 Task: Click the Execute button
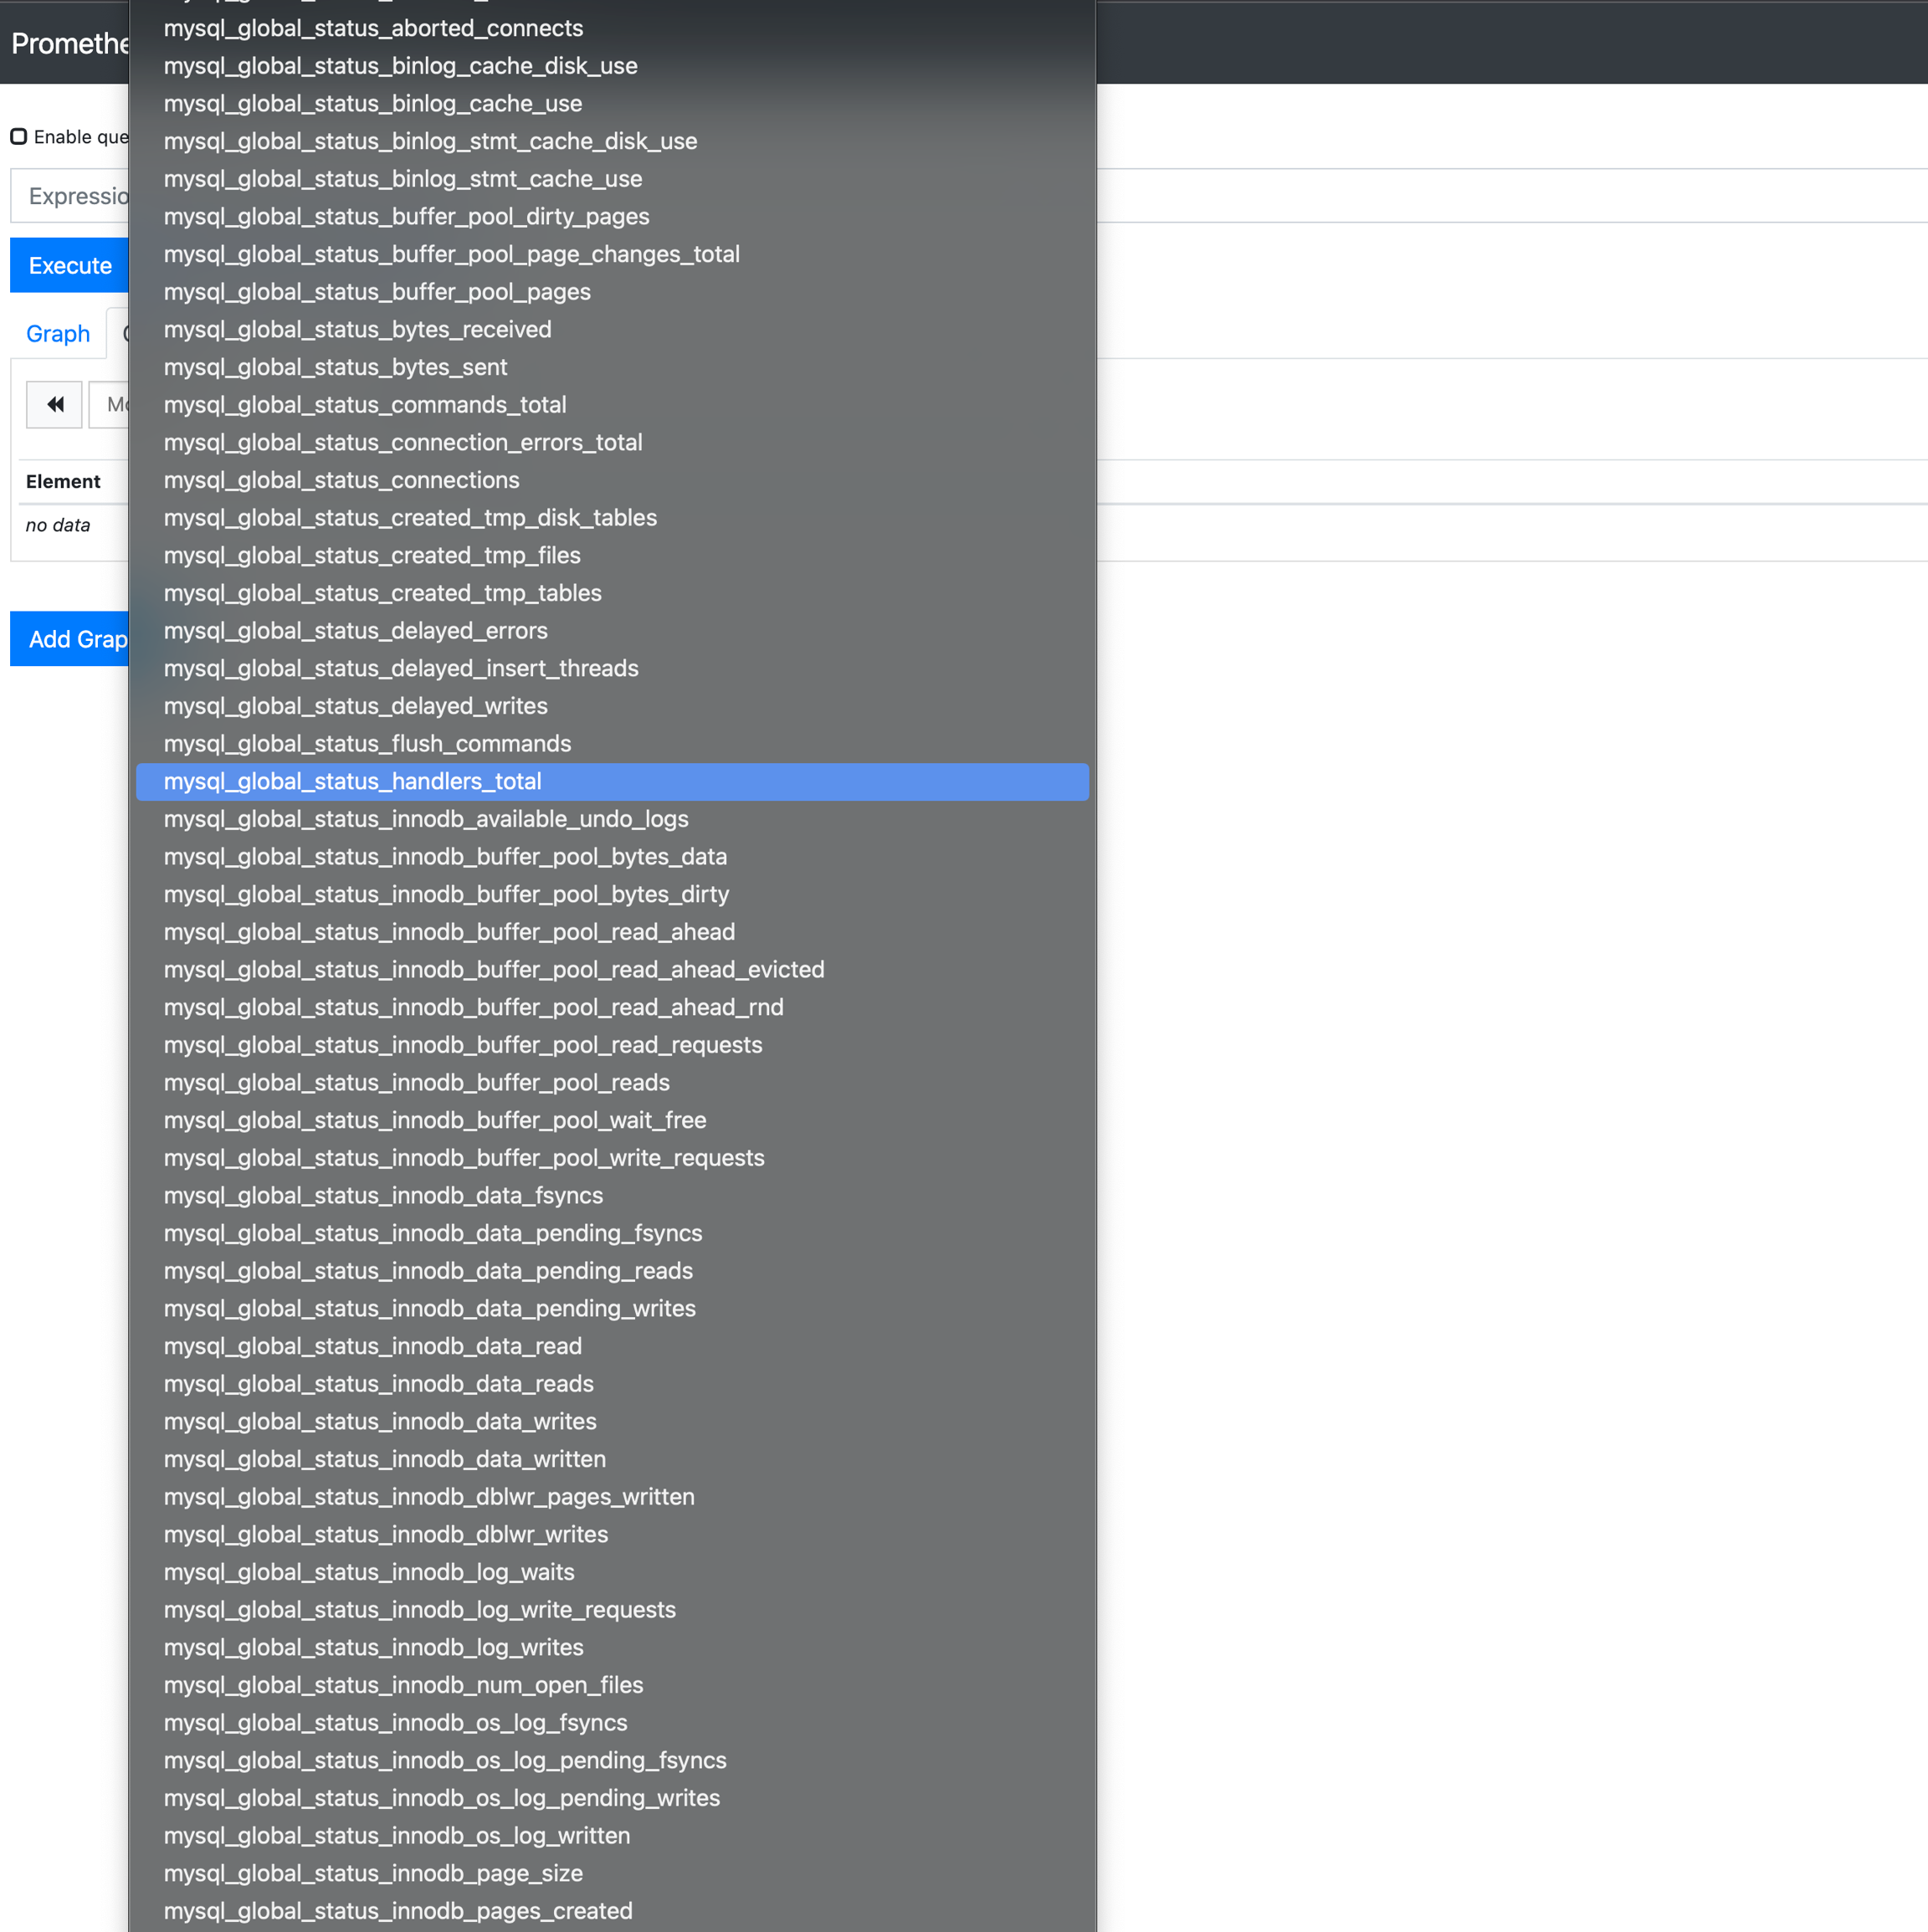(69, 265)
